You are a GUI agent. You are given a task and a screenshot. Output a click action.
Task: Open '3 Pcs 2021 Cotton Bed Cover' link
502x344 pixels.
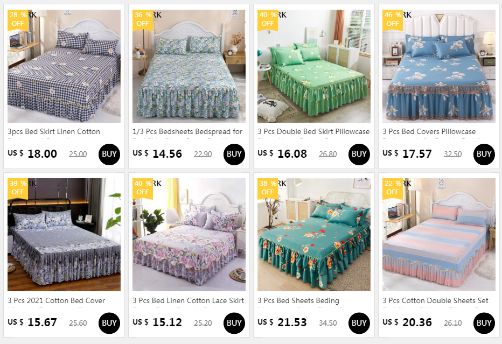pyautogui.click(x=57, y=300)
